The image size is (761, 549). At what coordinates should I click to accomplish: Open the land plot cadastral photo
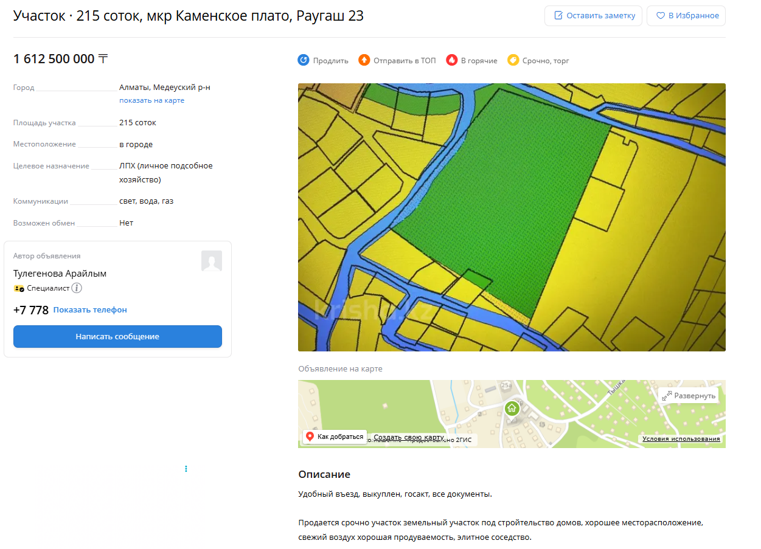[x=512, y=217]
